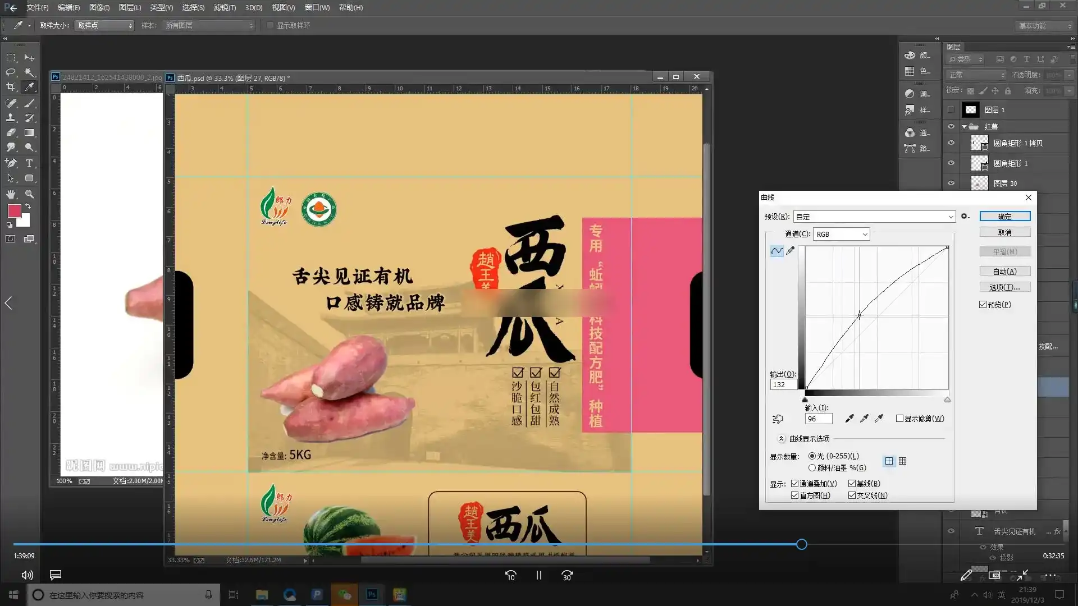Uncheck the 预览 checkbox in Curves
The width and height of the screenshot is (1078, 606).
pyautogui.click(x=983, y=304)
